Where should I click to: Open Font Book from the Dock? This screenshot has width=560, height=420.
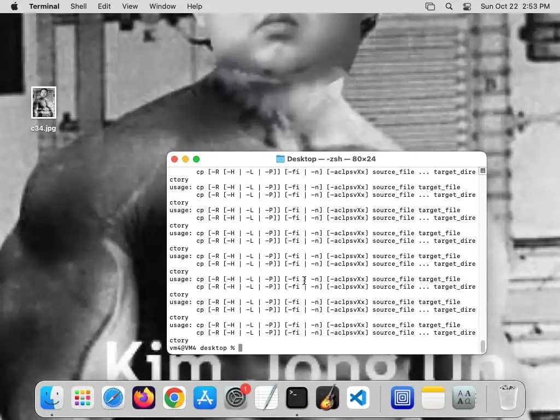click(x=464, y=398)
